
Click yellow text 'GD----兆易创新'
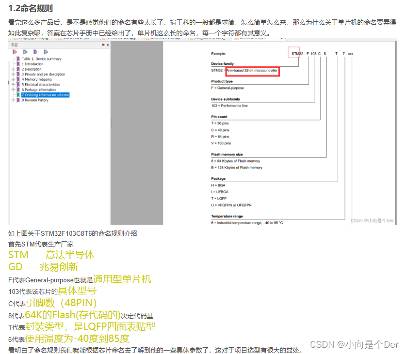(43, 267)
